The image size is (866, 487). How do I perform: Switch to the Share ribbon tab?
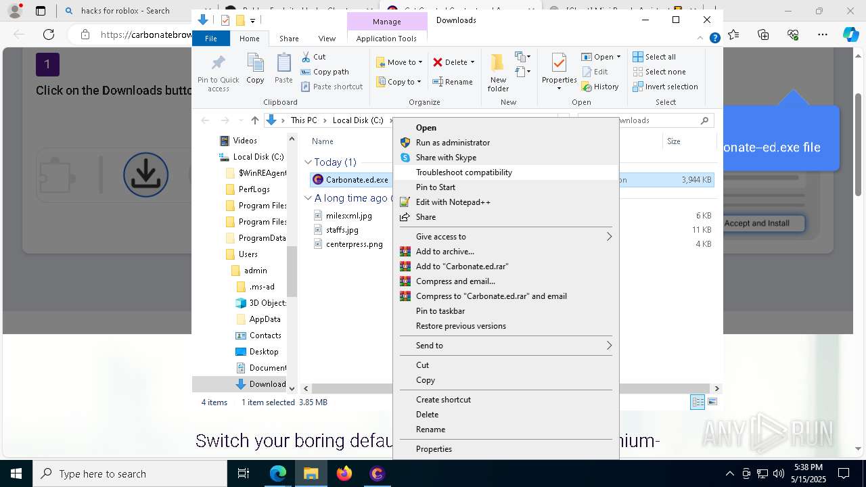289,39
